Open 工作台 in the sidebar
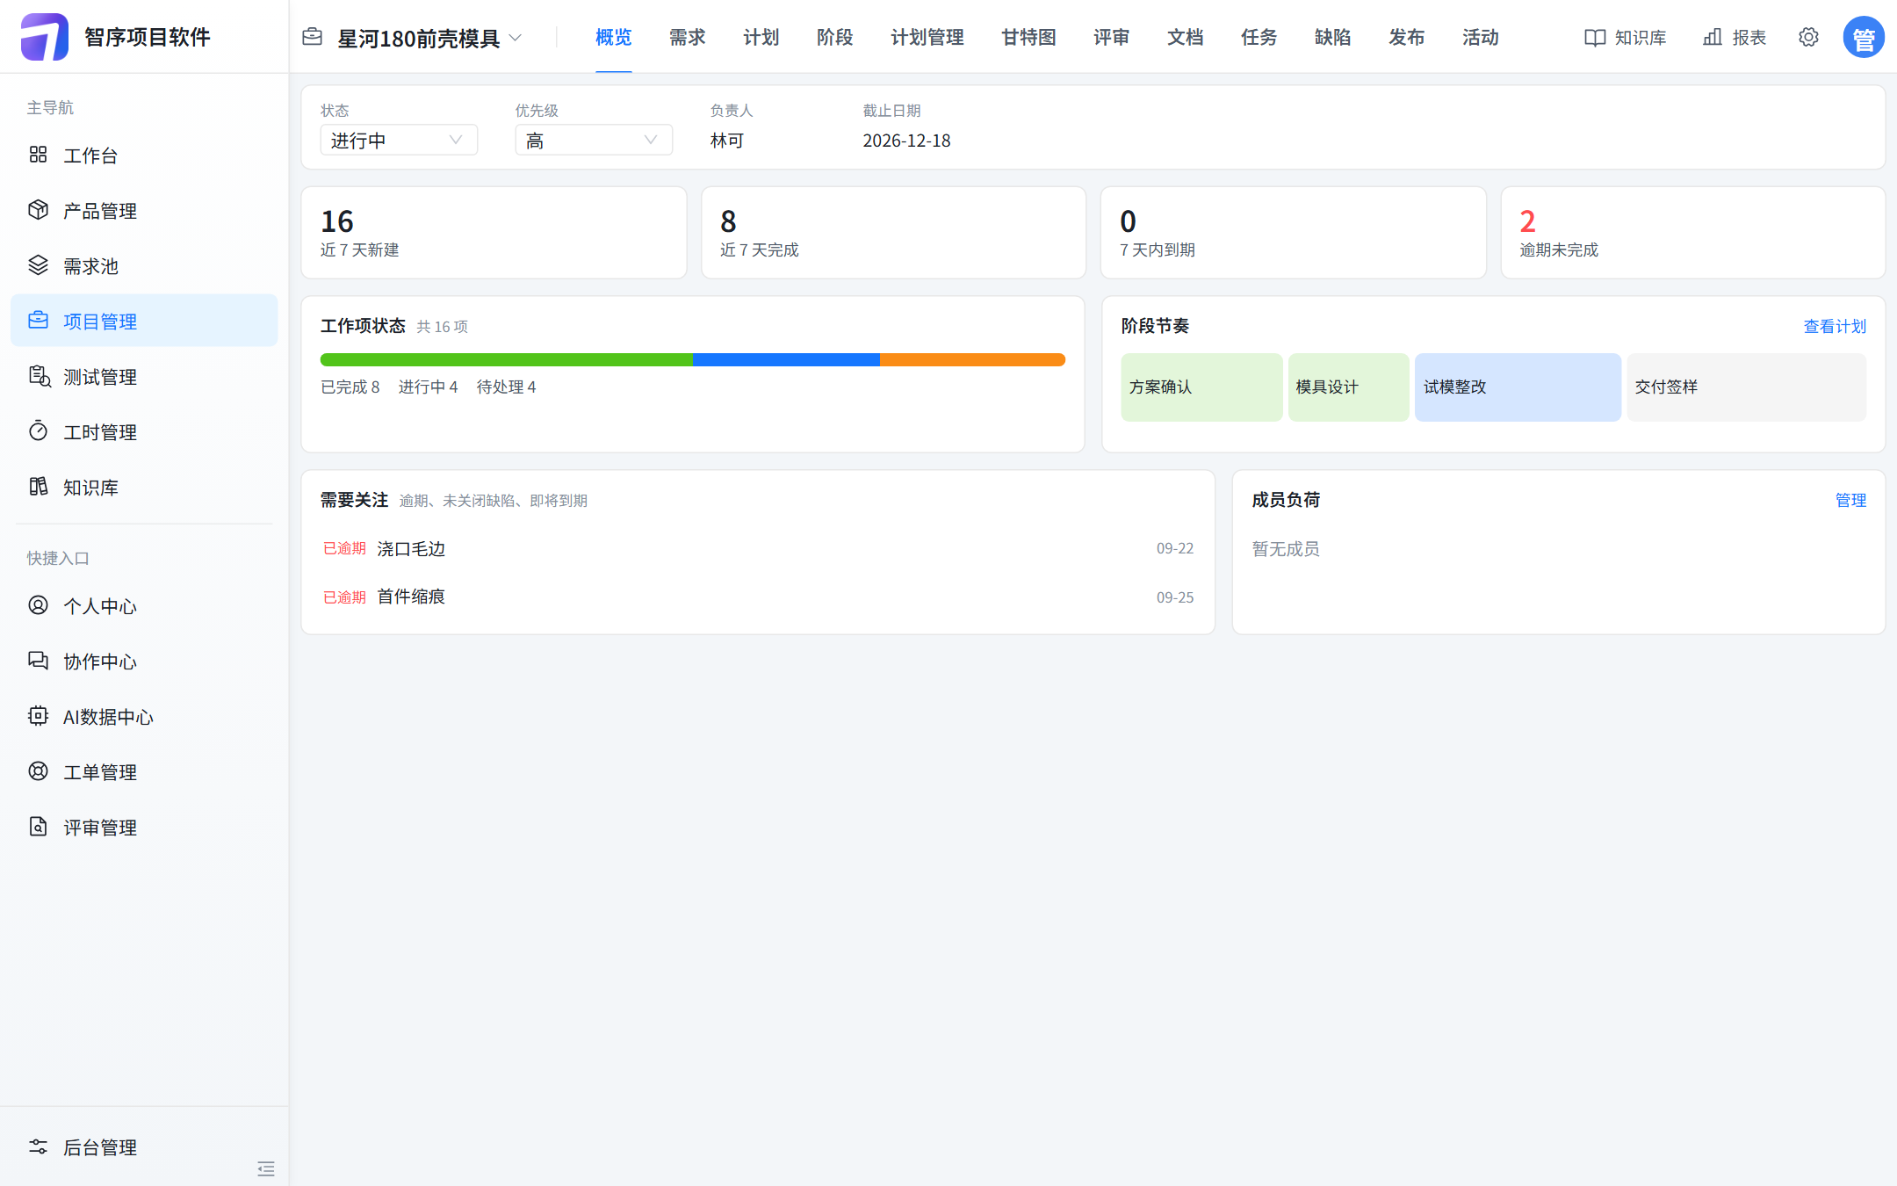Screen dimensions: 1897x1186 point(144,155)
